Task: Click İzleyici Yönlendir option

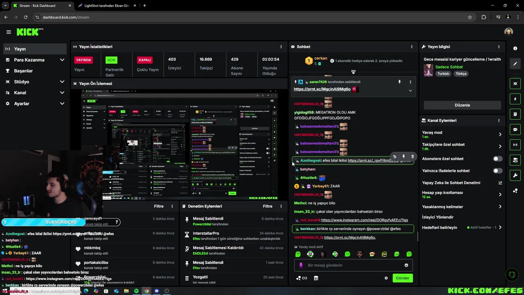Action: coord(438,217)
